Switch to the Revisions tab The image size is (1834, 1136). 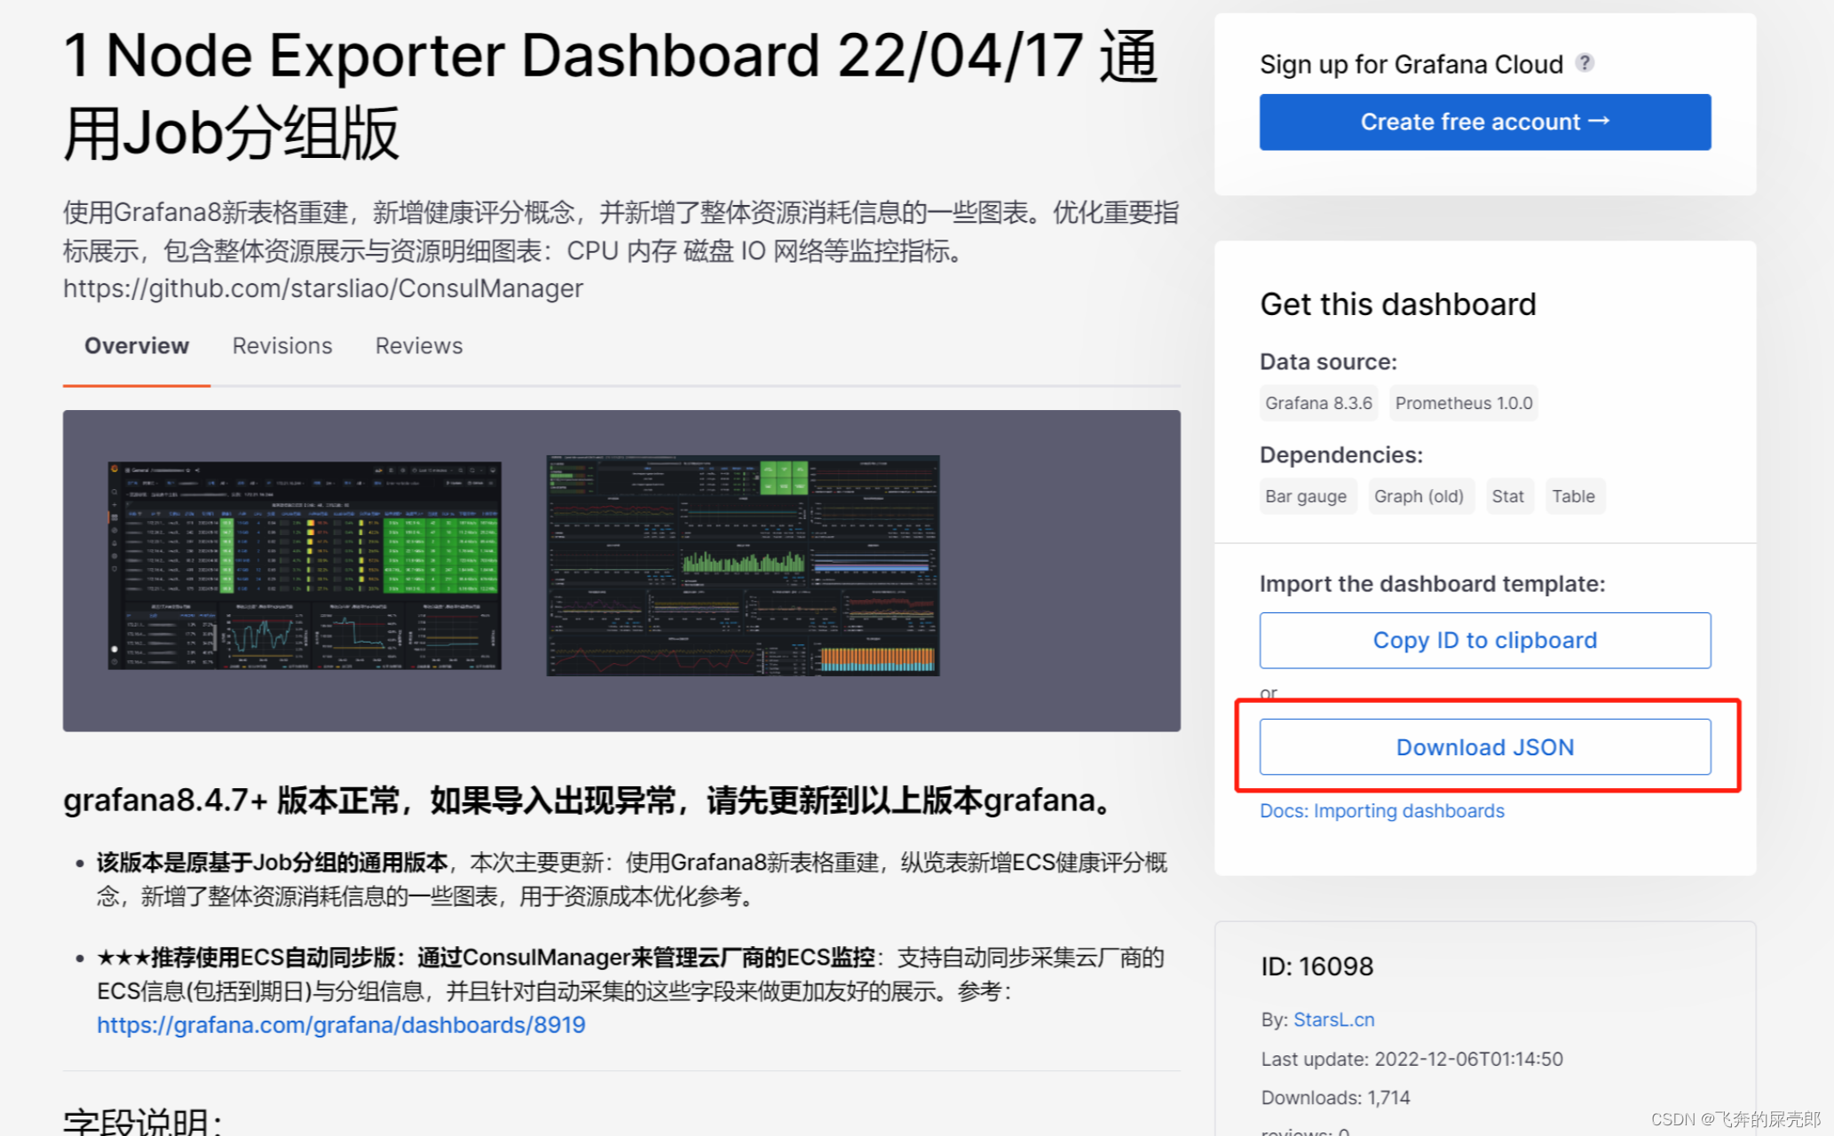(x=282, y=346)
